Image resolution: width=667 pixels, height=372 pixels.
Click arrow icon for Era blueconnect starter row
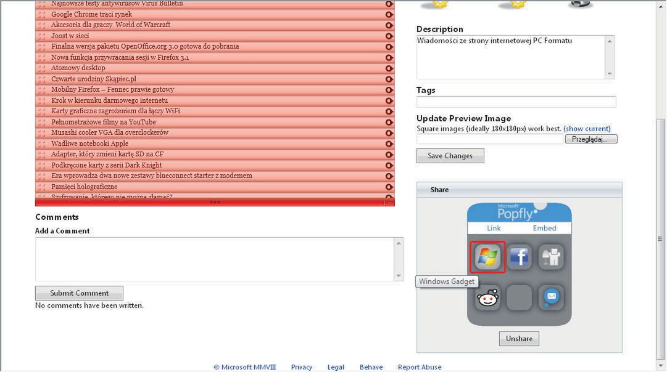coord(389,176)
